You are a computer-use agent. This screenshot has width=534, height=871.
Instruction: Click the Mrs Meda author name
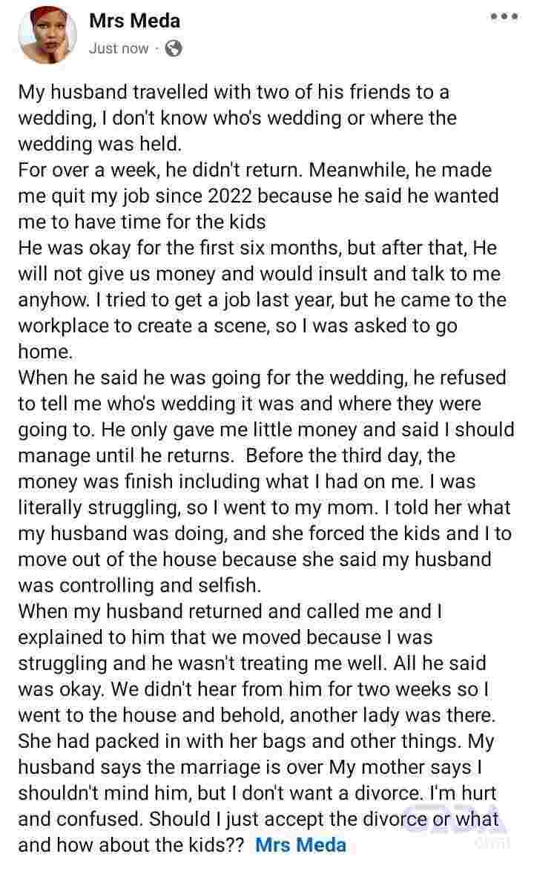coord(134,21)
